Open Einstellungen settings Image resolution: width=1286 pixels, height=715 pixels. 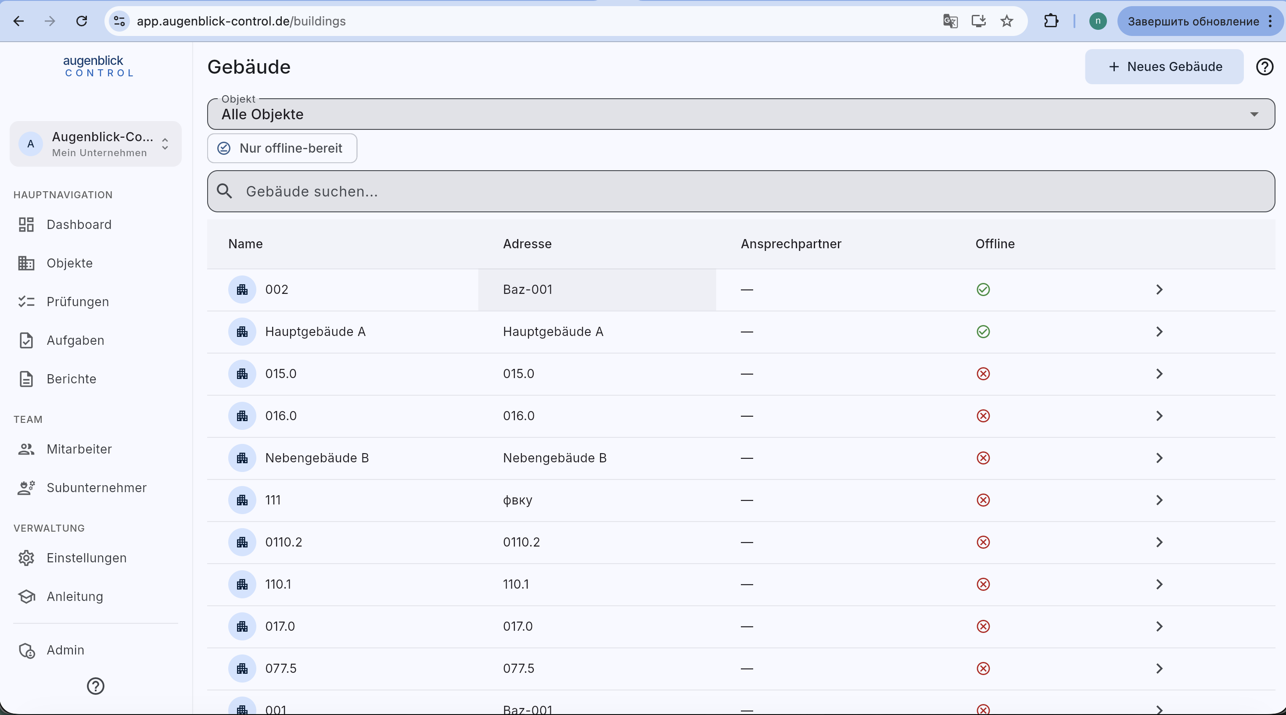(95, 558)
